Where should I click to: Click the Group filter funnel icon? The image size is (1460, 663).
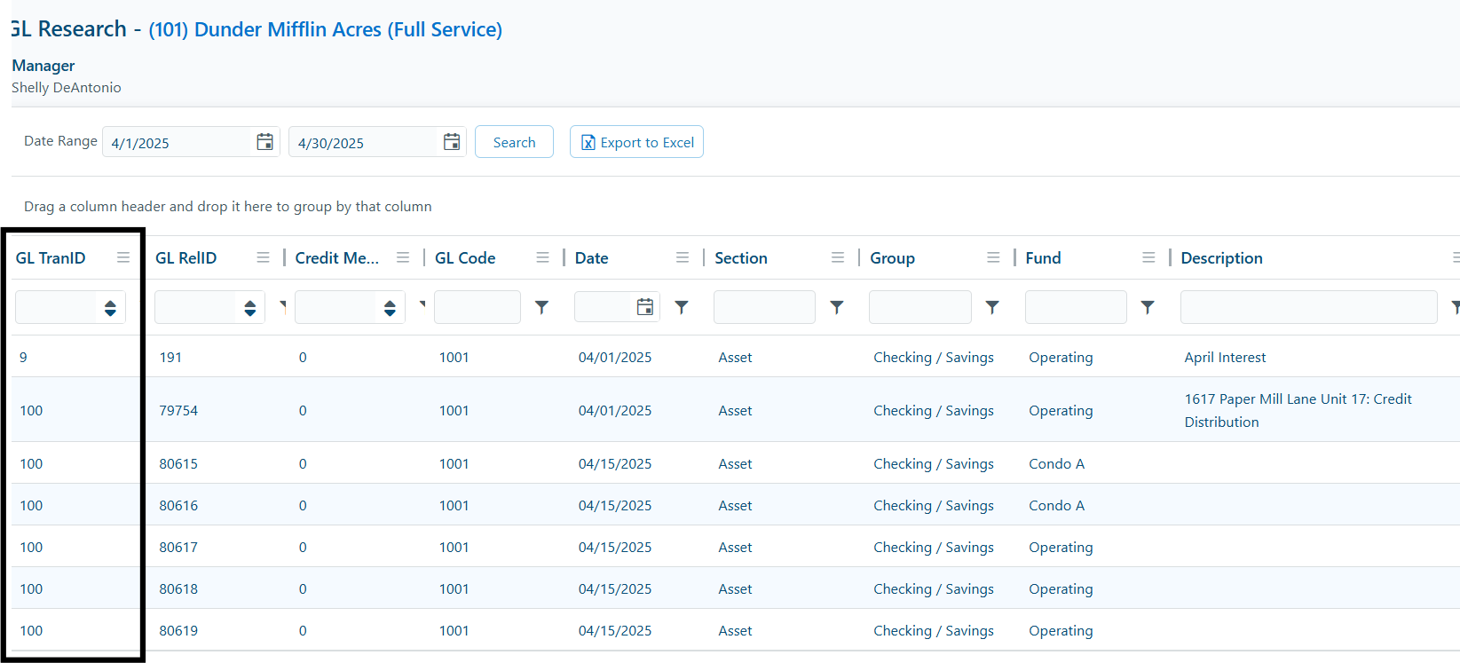tap(992, 307)
